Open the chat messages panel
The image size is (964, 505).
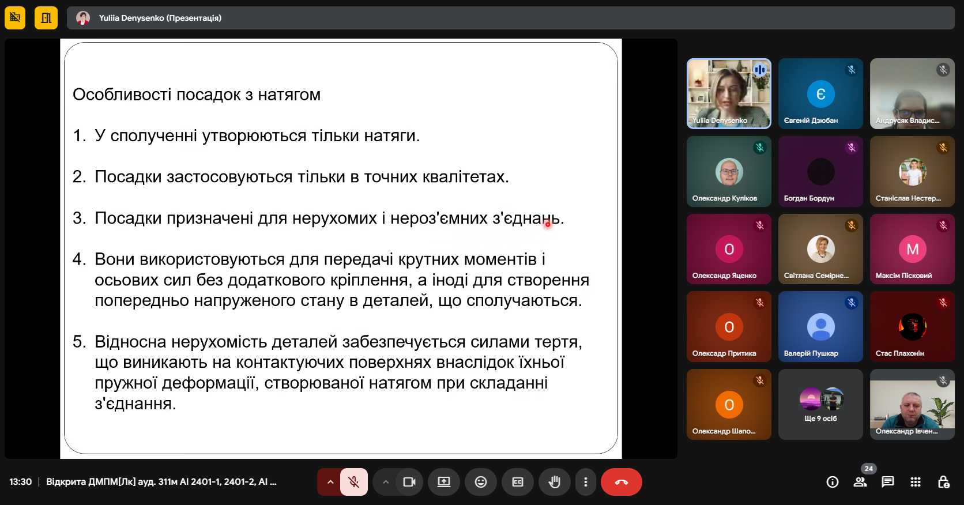888,482
